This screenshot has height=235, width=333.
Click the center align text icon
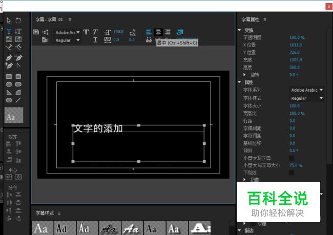point(158,32)
